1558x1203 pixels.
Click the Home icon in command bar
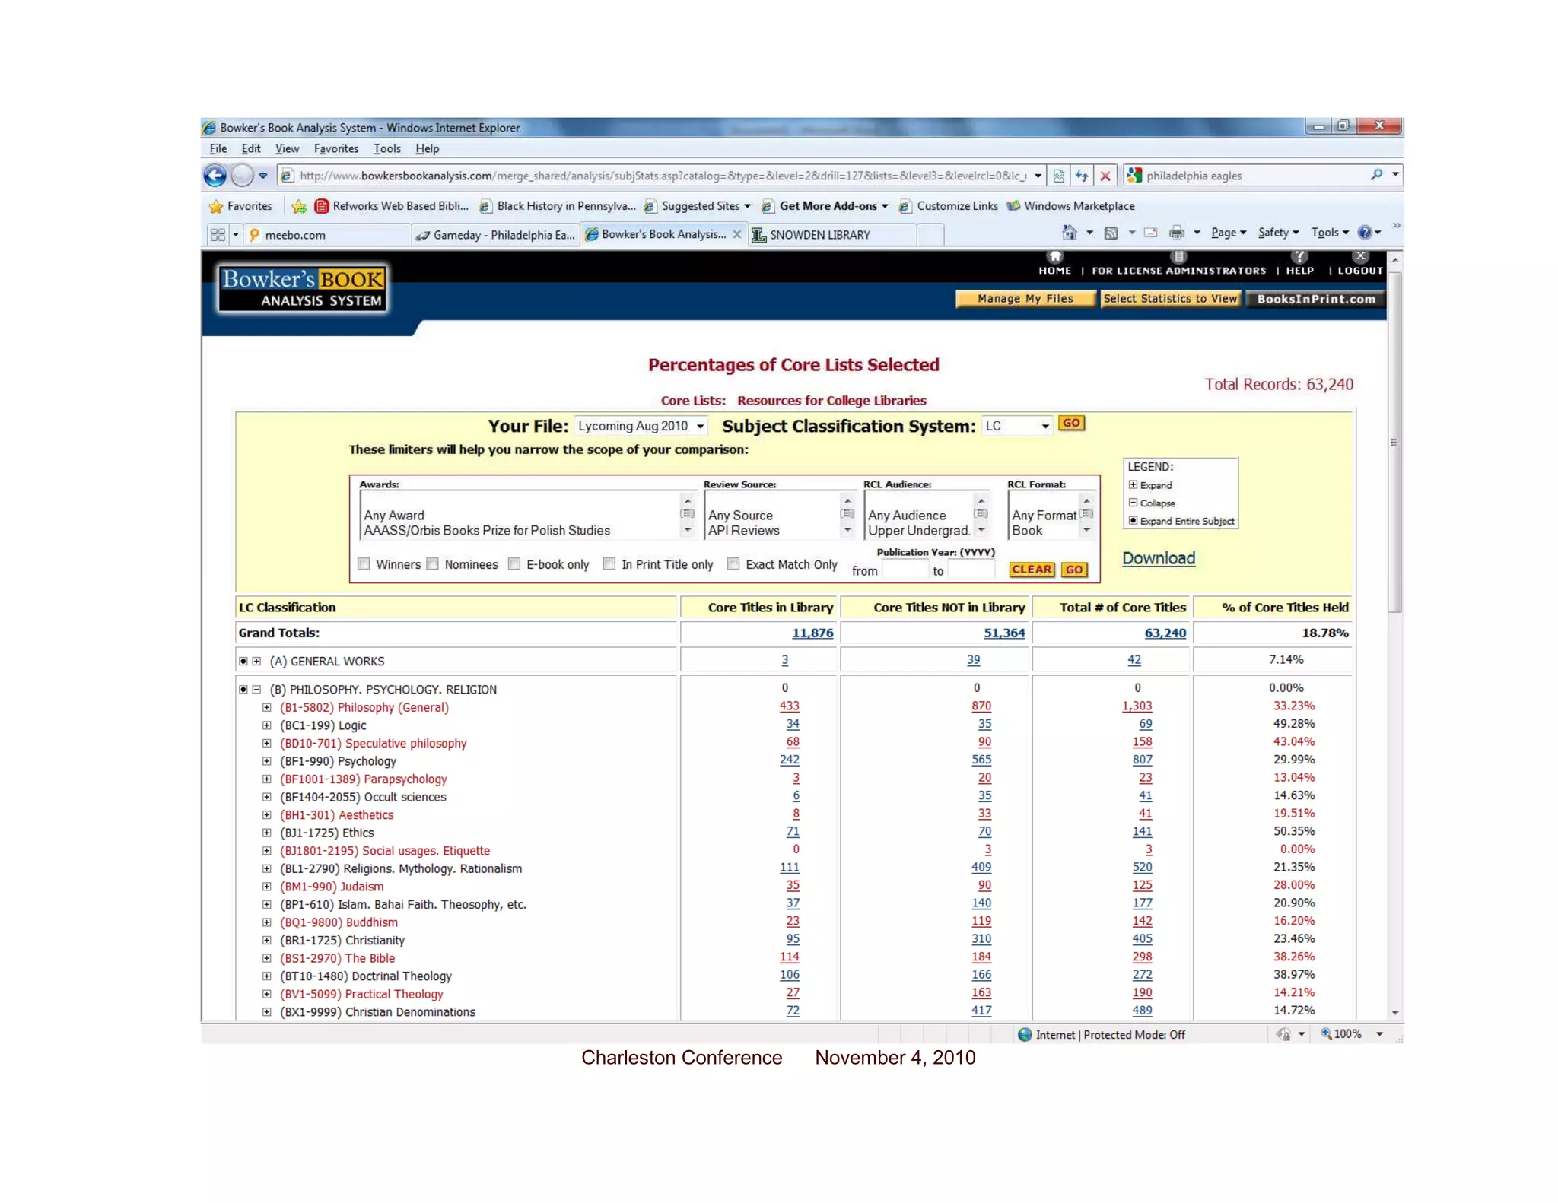tap(1069, 233)
